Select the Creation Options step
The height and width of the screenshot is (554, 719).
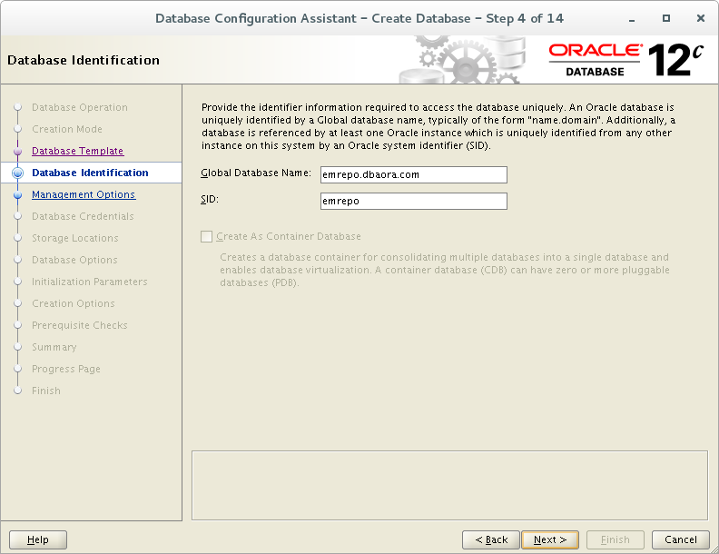pyautogui.click(x=74, y=303)
